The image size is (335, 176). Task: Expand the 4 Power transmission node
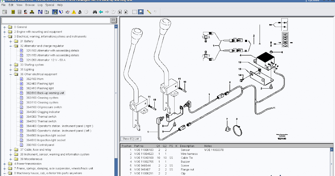4,164
